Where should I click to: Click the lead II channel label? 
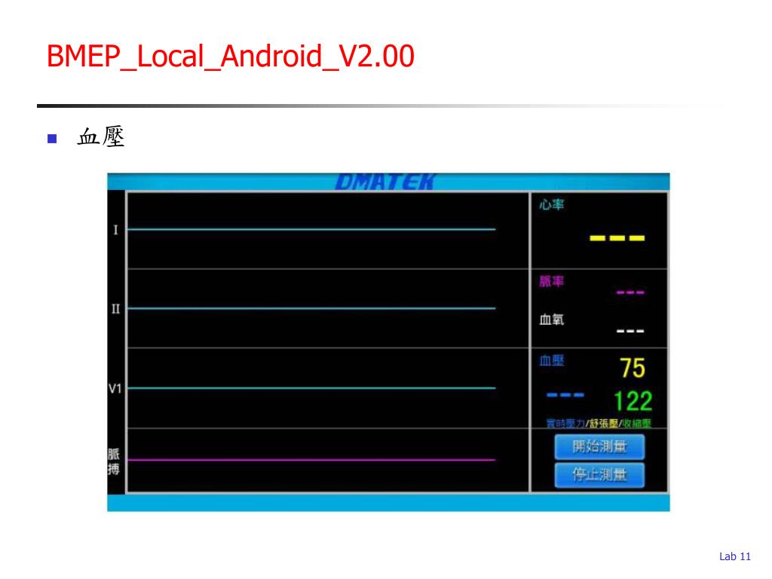pyautogui.click(x=115, y=308)
